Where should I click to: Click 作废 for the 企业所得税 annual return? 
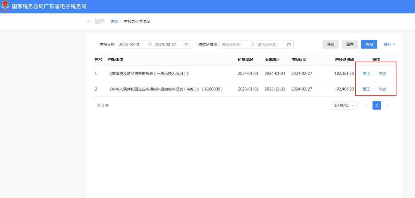(x=382, y=89)
